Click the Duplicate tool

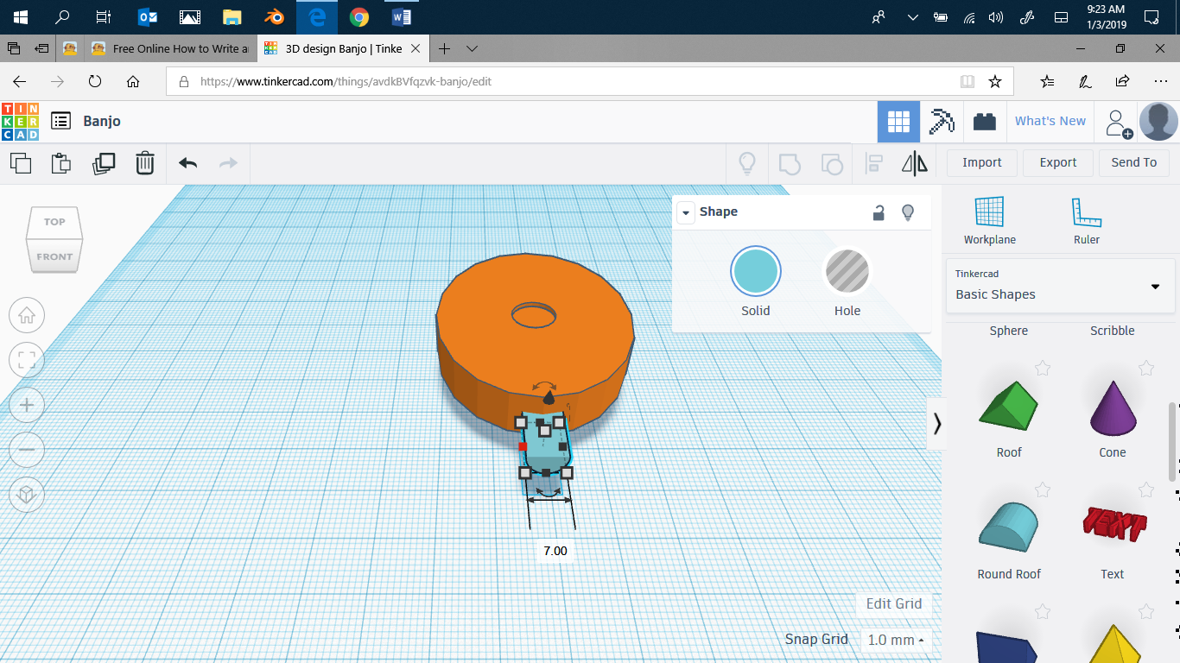tap(103, 162)
